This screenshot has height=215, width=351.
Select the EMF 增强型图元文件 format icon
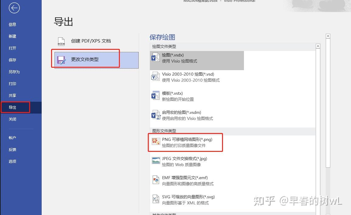tap(156, 180)
